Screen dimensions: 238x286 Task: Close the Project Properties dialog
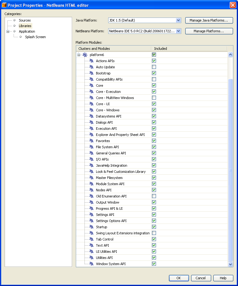click(x=233, y=5)
